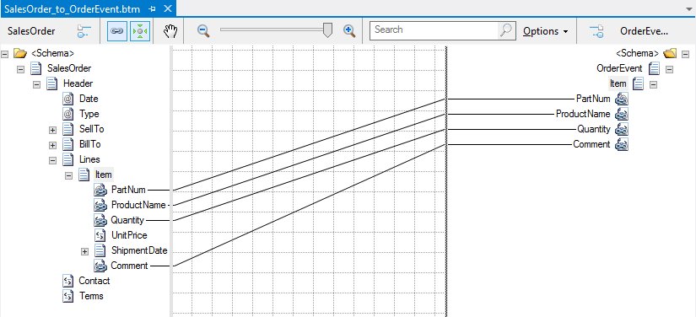Screen dimensions: 696x317
Task: Click the source Comment linked element icon
Action: pyautogui.click(x=100, y=266)
